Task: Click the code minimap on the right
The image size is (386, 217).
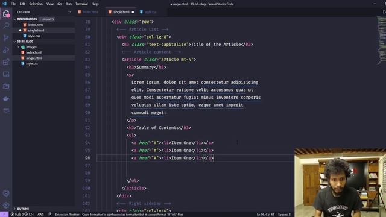Action: click(381, 40)
